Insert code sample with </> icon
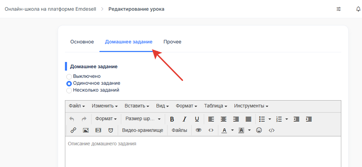 [272, 130]
